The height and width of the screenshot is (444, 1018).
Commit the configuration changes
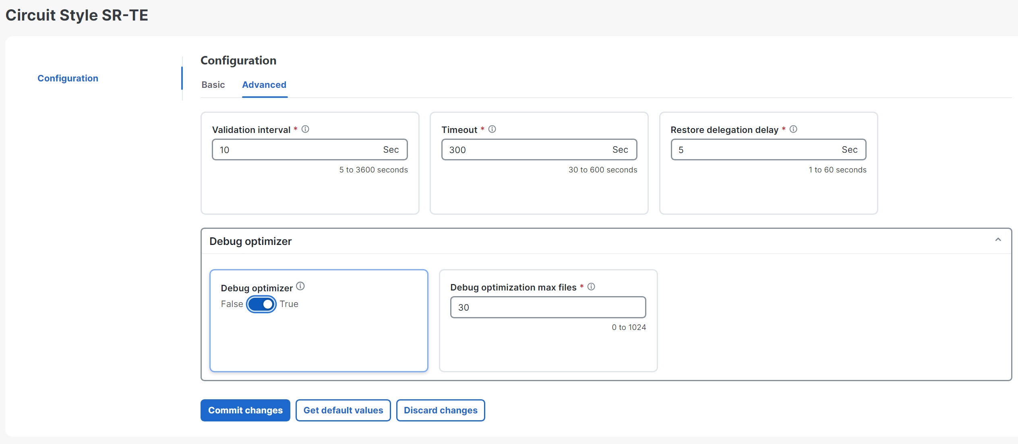tap(245, 410)
